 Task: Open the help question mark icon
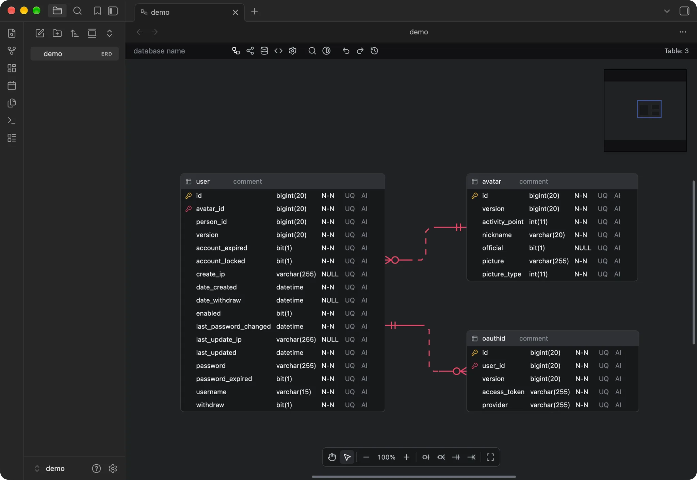coord(96,468)
